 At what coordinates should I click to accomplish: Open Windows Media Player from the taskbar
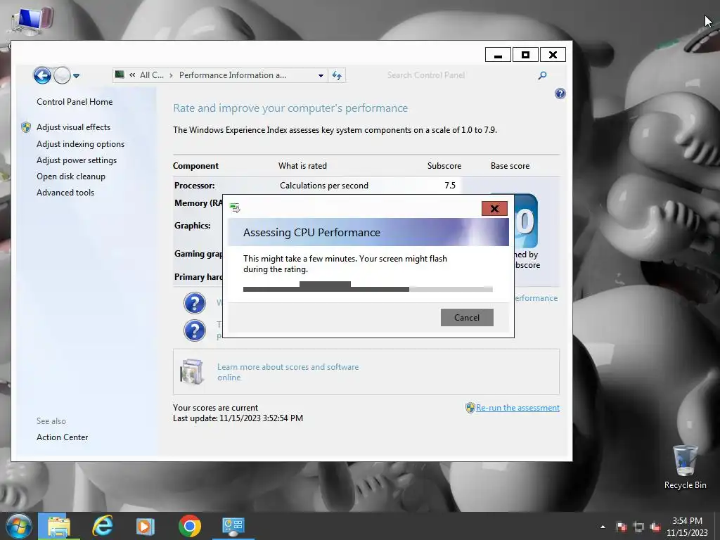pos(145,526)
